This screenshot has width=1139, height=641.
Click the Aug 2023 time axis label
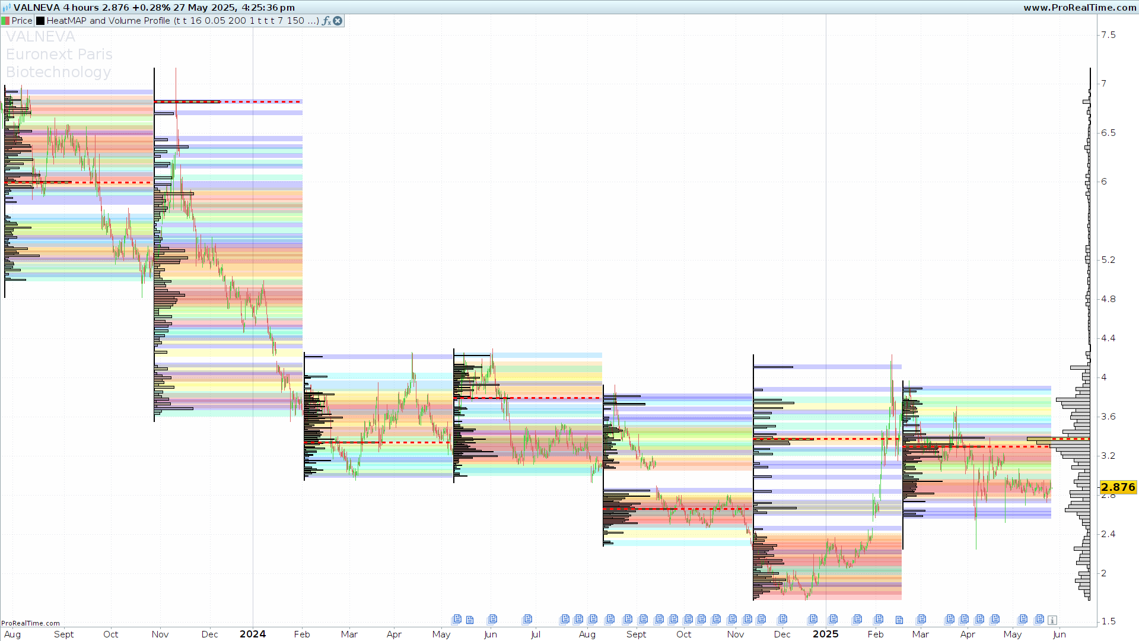tap(12, 634)
